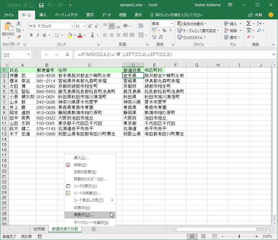Toggle middle vertical alignment
The height and width of the screenshot is (240, 278).
click(112, 26)
